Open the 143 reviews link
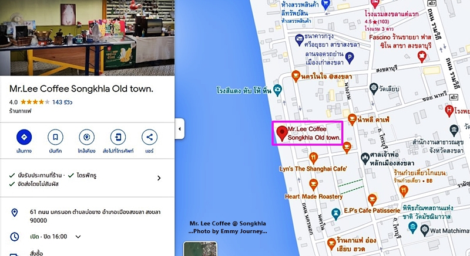Image resolution: width=470 pixels, height=256 pixels. point(62,102)
